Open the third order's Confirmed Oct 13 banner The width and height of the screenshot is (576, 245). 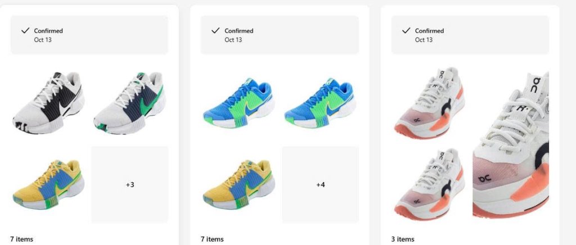(470, 35)
